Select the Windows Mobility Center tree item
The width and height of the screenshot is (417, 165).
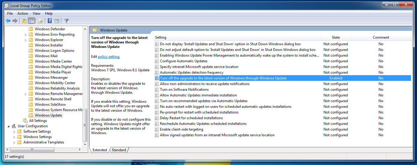pyautogui.click(x=55, y=83)
